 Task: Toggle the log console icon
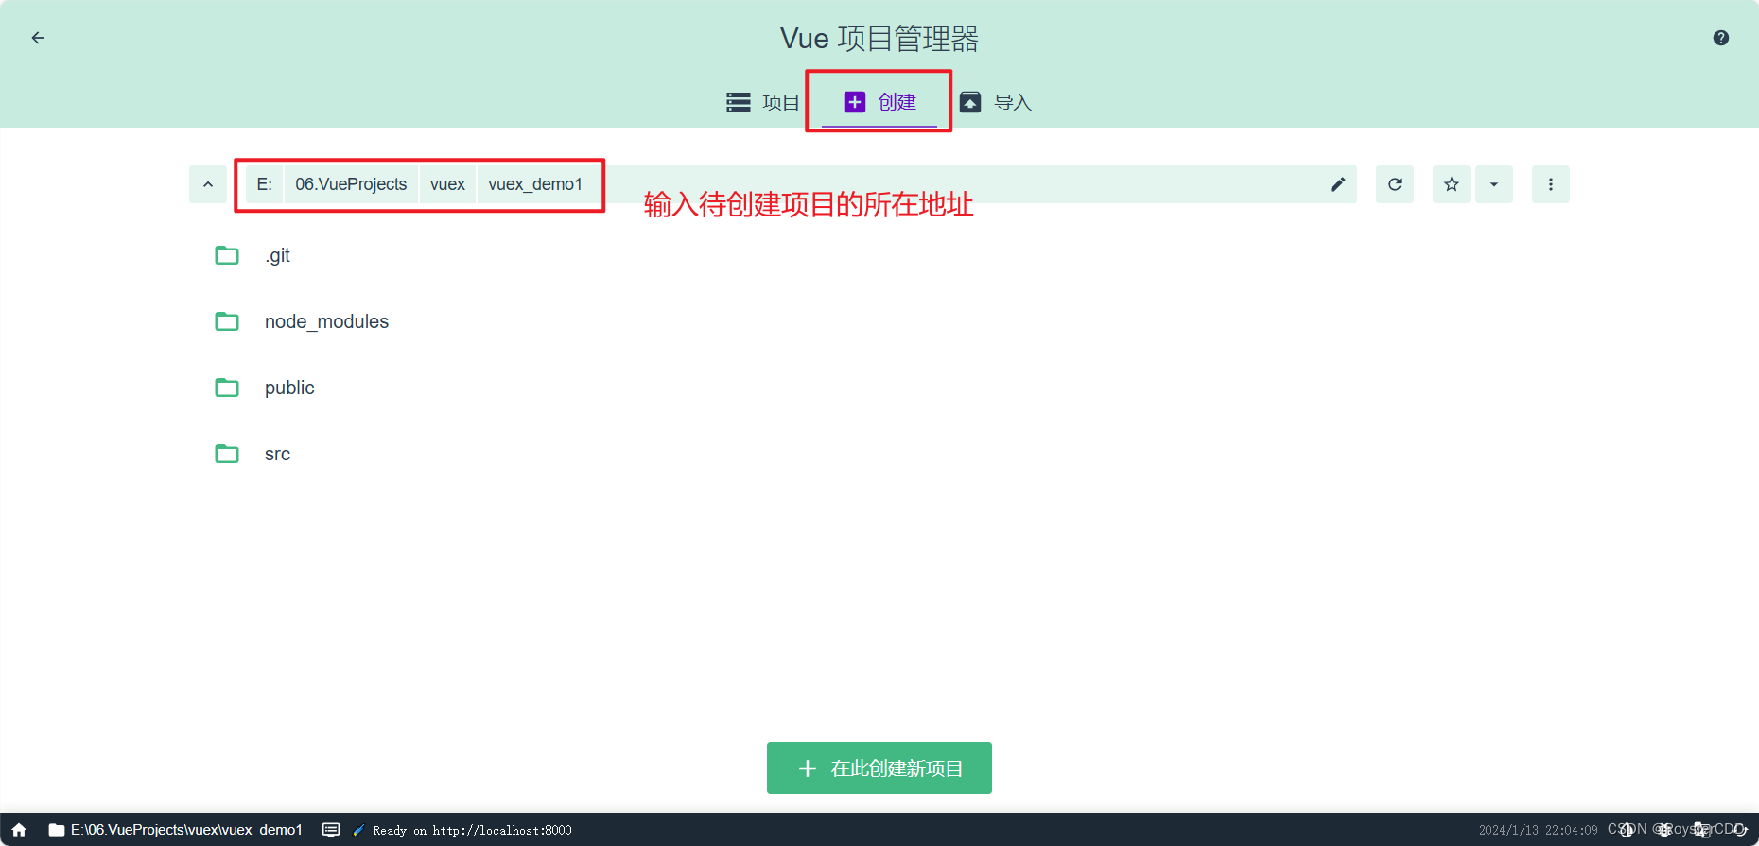[331, 830]
